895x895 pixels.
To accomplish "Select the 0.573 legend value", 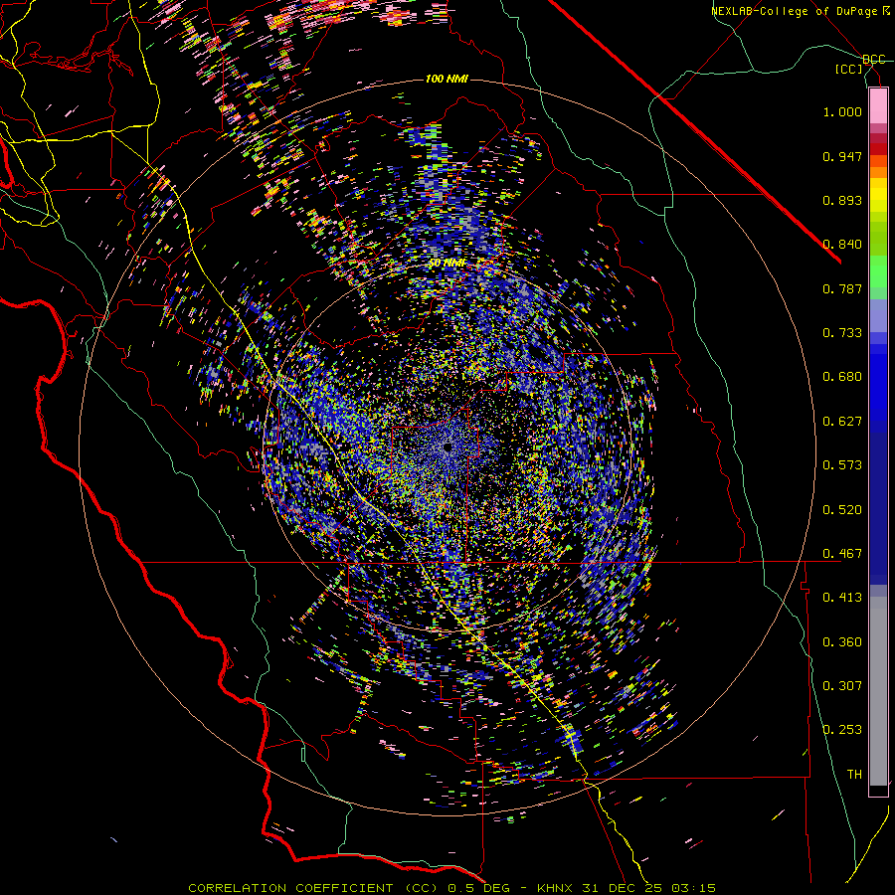I will tap(842, 465).
